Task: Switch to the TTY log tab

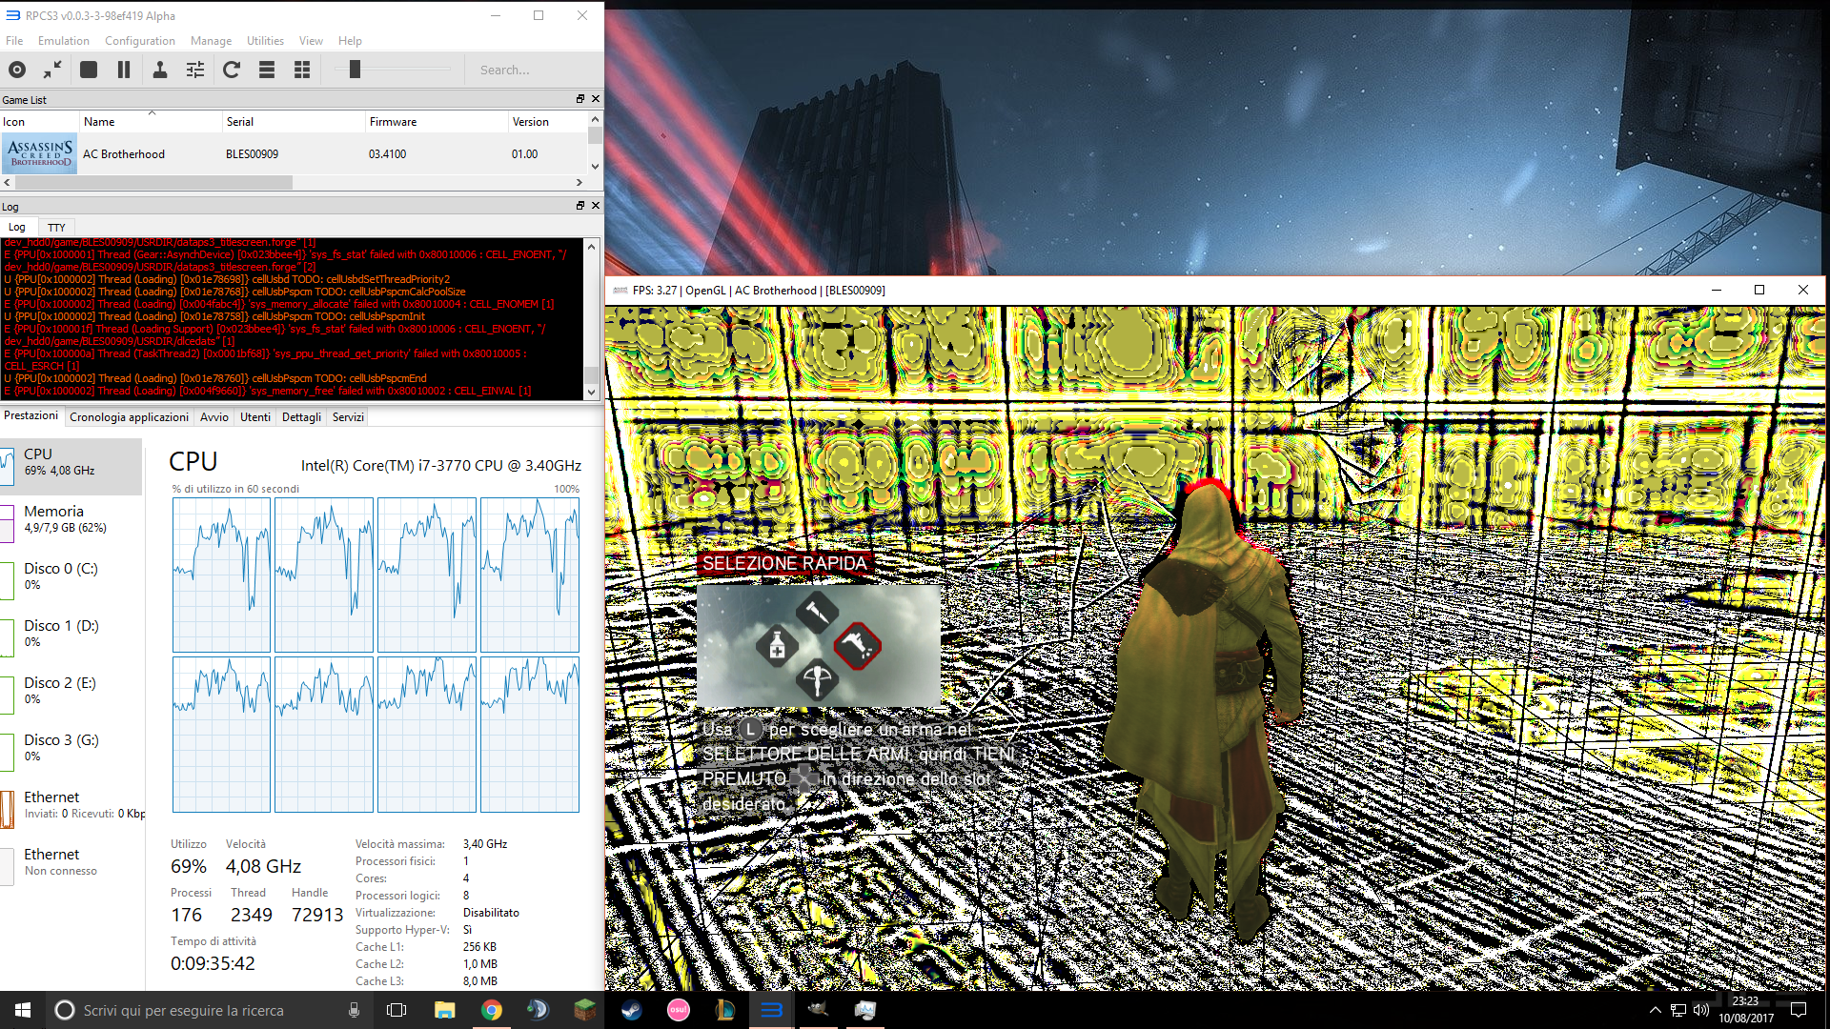Action: [56, 228]
